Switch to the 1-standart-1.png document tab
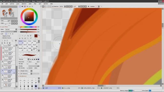The image size is (164, 92). click(110, 88)
